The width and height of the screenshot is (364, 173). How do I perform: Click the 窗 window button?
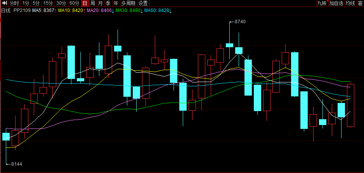point(360,3)
